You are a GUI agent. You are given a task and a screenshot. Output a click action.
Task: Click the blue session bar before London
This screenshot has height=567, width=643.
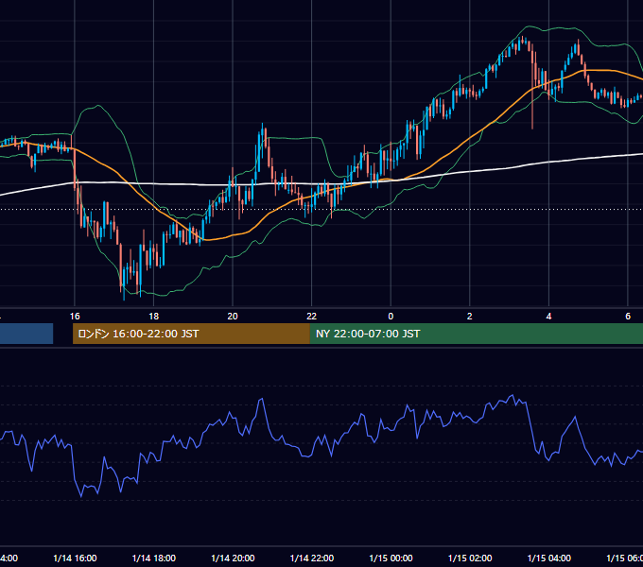point(26,334)
